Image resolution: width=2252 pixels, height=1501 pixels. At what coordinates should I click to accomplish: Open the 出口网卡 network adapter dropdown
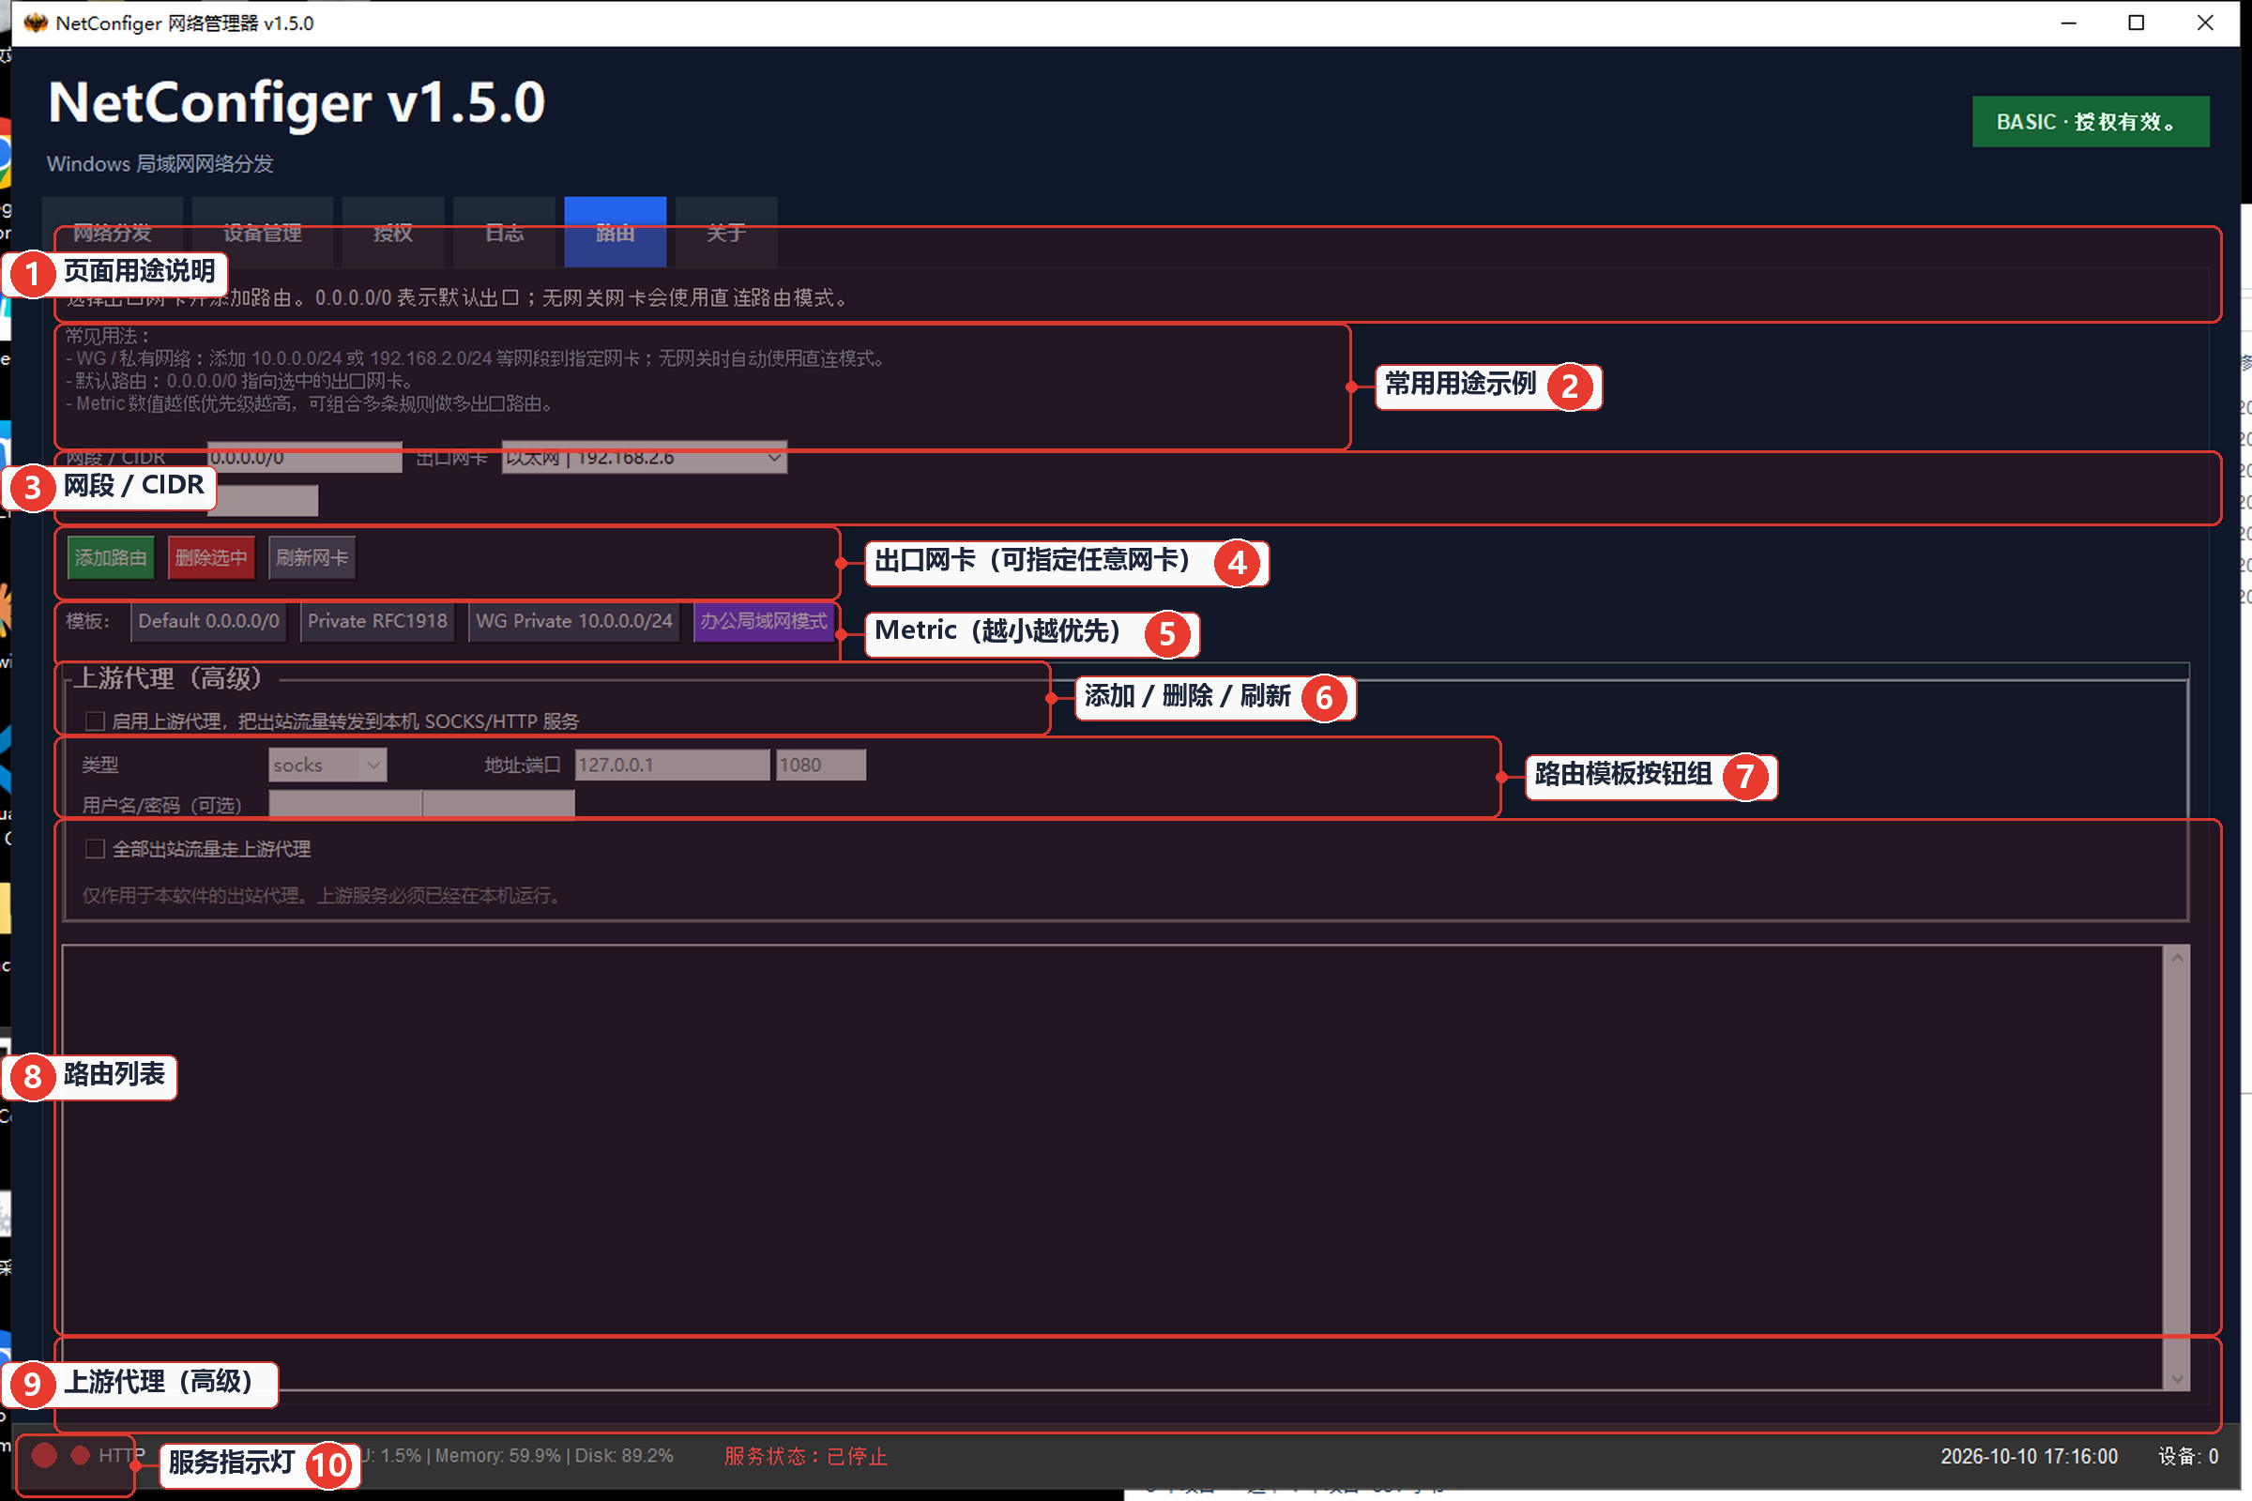[645, 458]
